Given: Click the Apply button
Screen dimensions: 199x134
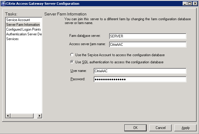Looking at the screenshot, I should click(185, 128).
